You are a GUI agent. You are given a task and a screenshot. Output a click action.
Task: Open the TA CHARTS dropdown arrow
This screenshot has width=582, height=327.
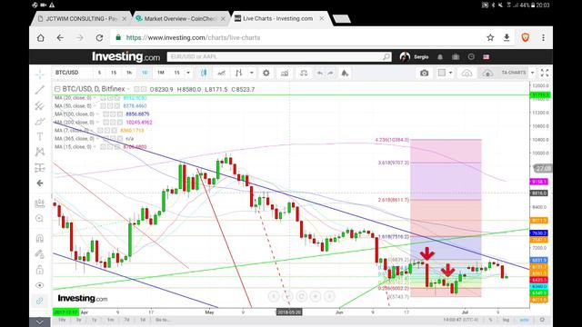pyautogui.click(x=532, y=73)
